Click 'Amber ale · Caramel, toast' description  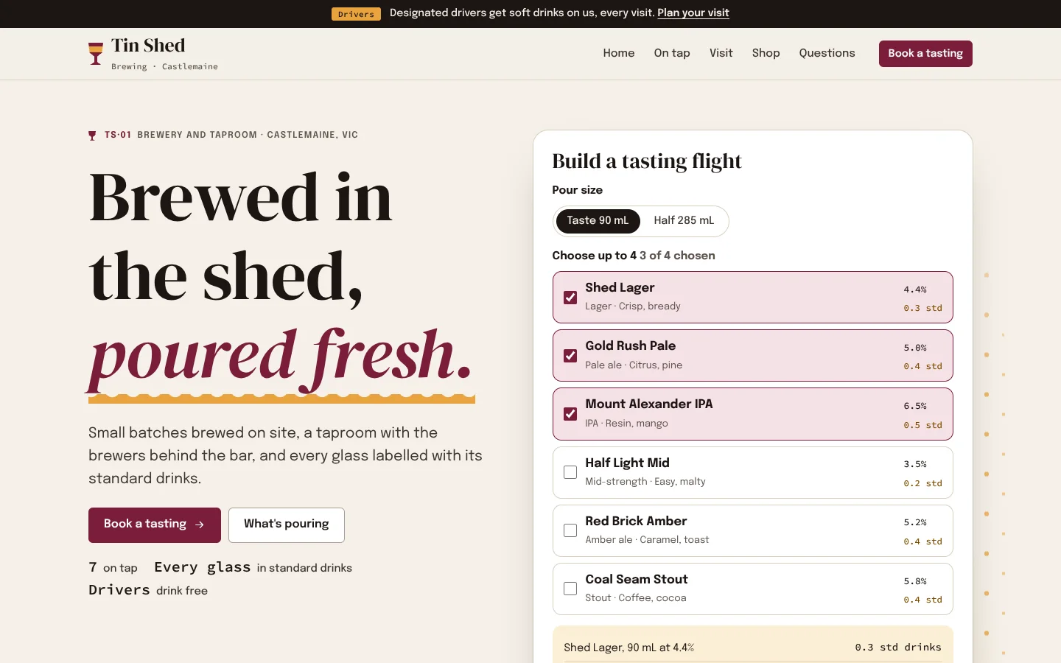pos(647,540)
